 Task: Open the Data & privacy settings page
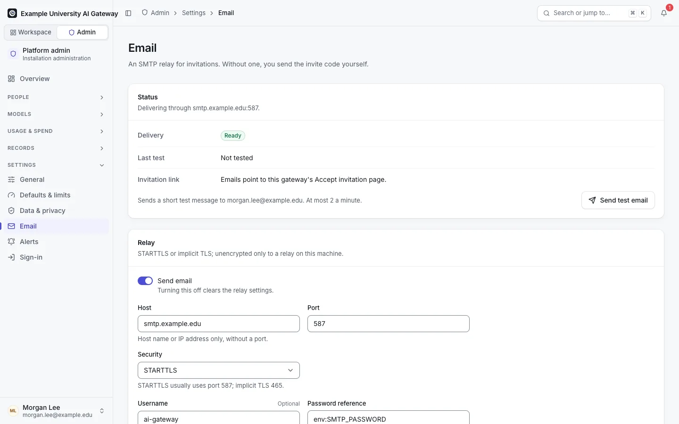tap(56, 211)
